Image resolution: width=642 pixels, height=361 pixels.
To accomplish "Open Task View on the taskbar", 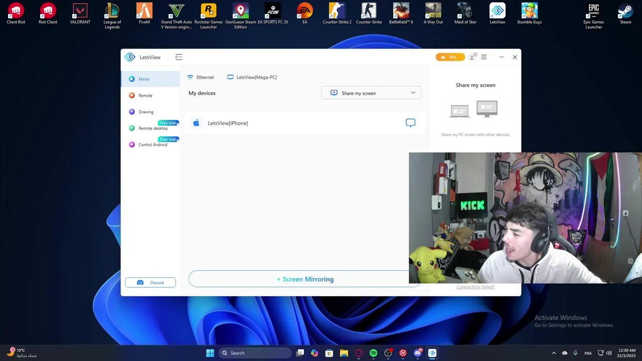I will click(x=300, y=353).
